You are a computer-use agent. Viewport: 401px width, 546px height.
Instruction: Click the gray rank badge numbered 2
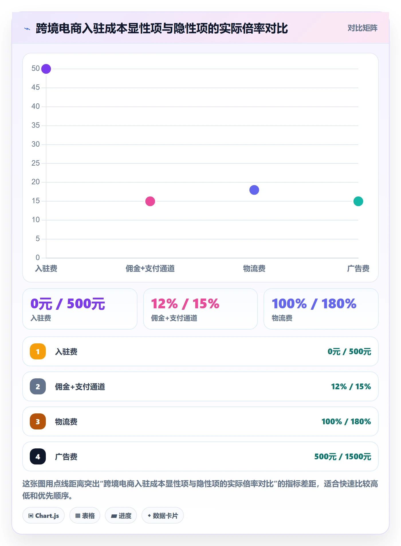pos(38,386)
